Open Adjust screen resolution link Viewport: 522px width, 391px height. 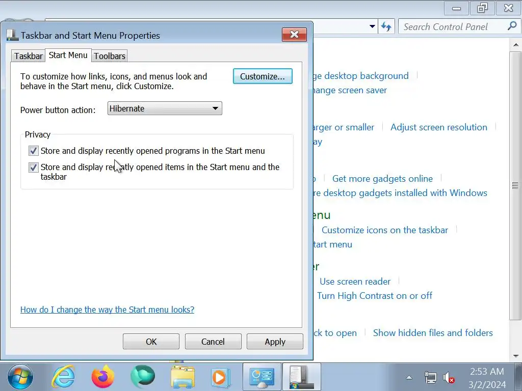click(439, 127)
